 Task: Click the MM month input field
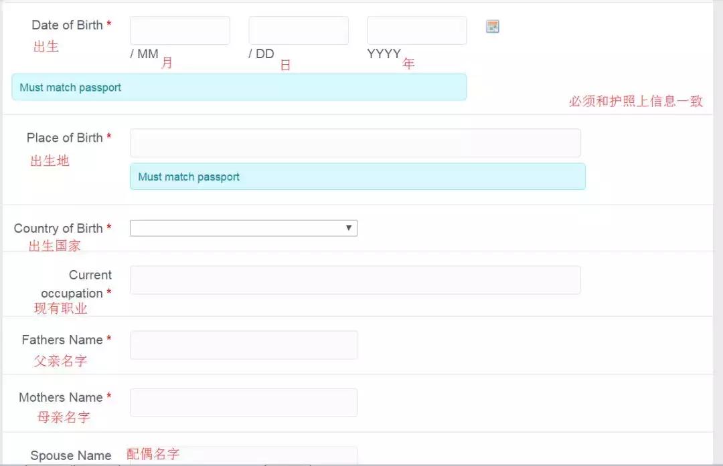point(180,30)
